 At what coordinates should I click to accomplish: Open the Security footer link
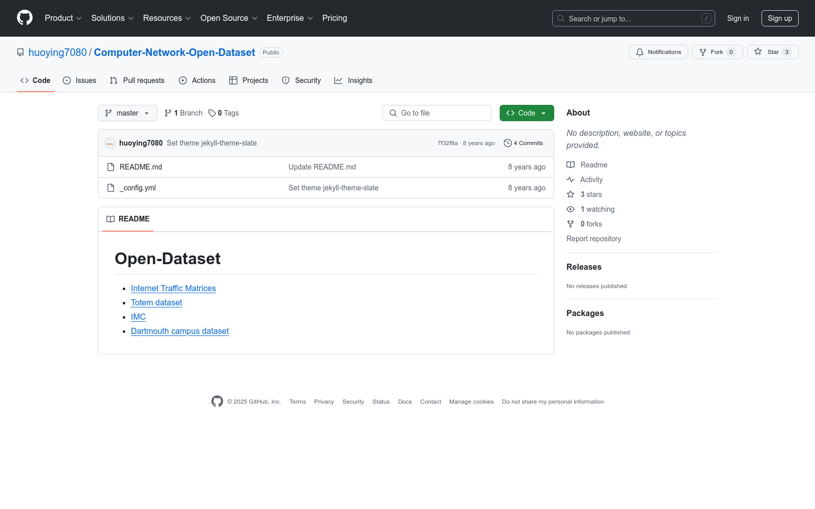[x=353, y=402]
